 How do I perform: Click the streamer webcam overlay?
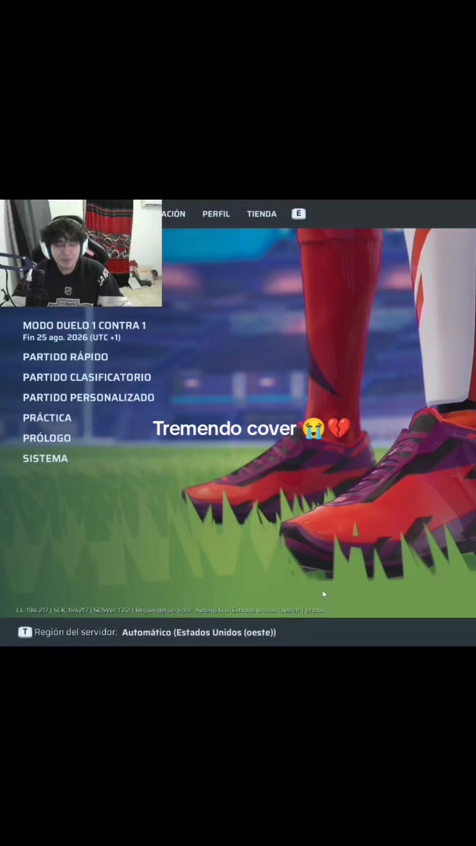coord(81,253)
